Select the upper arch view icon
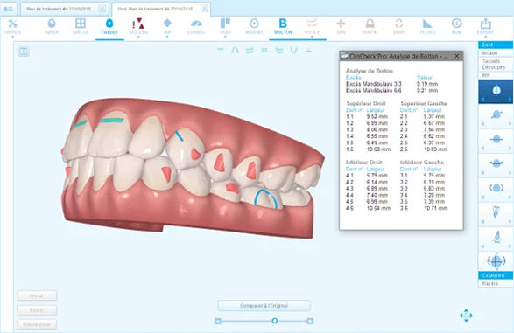 pos(235,51)
